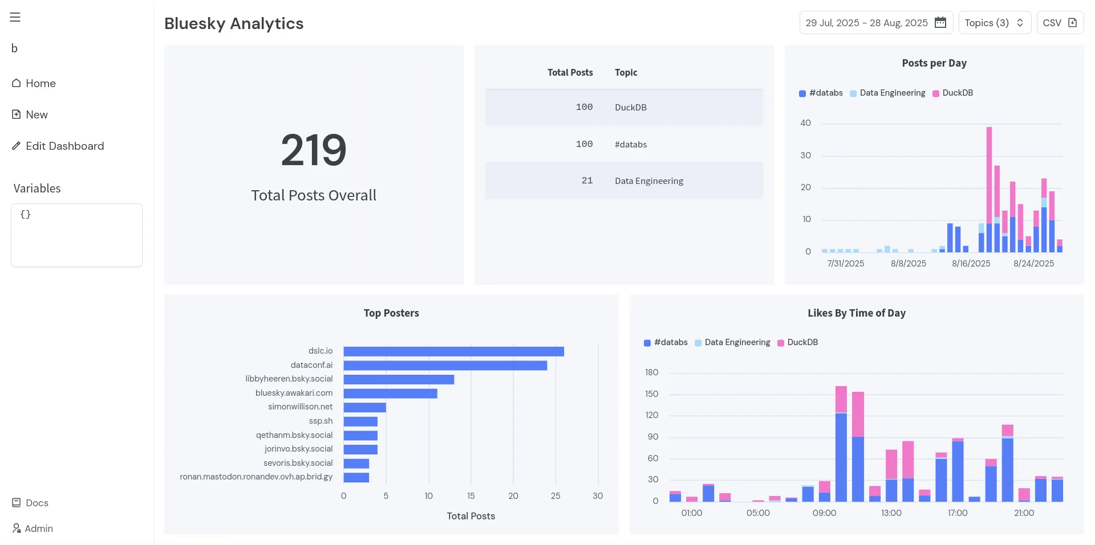Click the Admin user icon
Viewport: 1095px width, 545px height.
coord(17,528)
